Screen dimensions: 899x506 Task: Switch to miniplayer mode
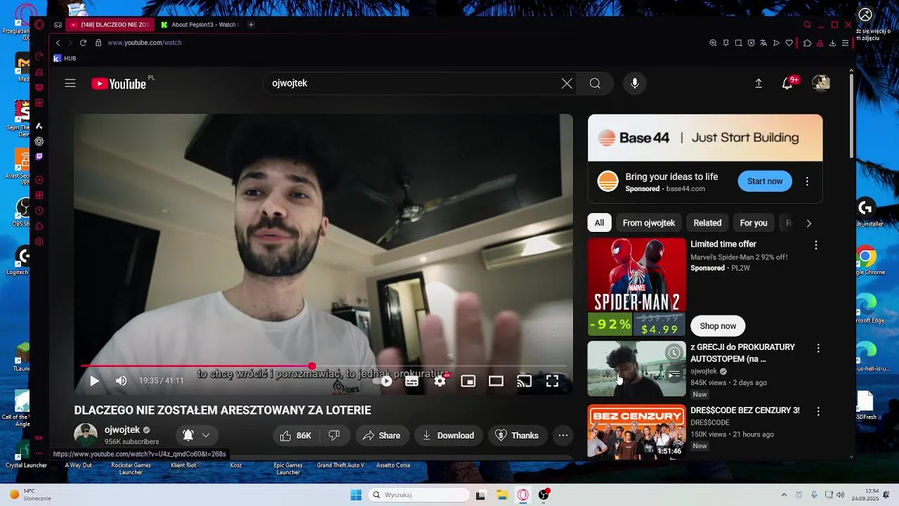pyautogui.click(x=468, y=381)
